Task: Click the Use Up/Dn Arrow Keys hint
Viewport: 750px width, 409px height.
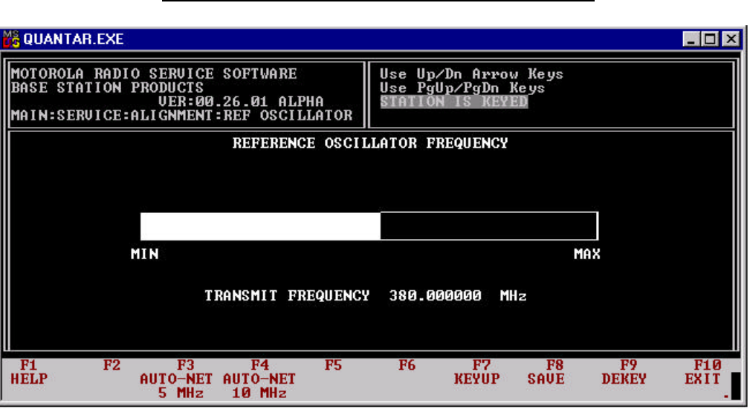Action: tap(471, 74)
